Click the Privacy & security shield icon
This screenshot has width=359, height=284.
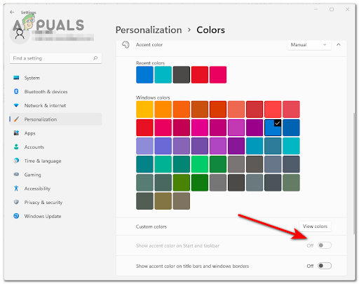tap(16, 202)
